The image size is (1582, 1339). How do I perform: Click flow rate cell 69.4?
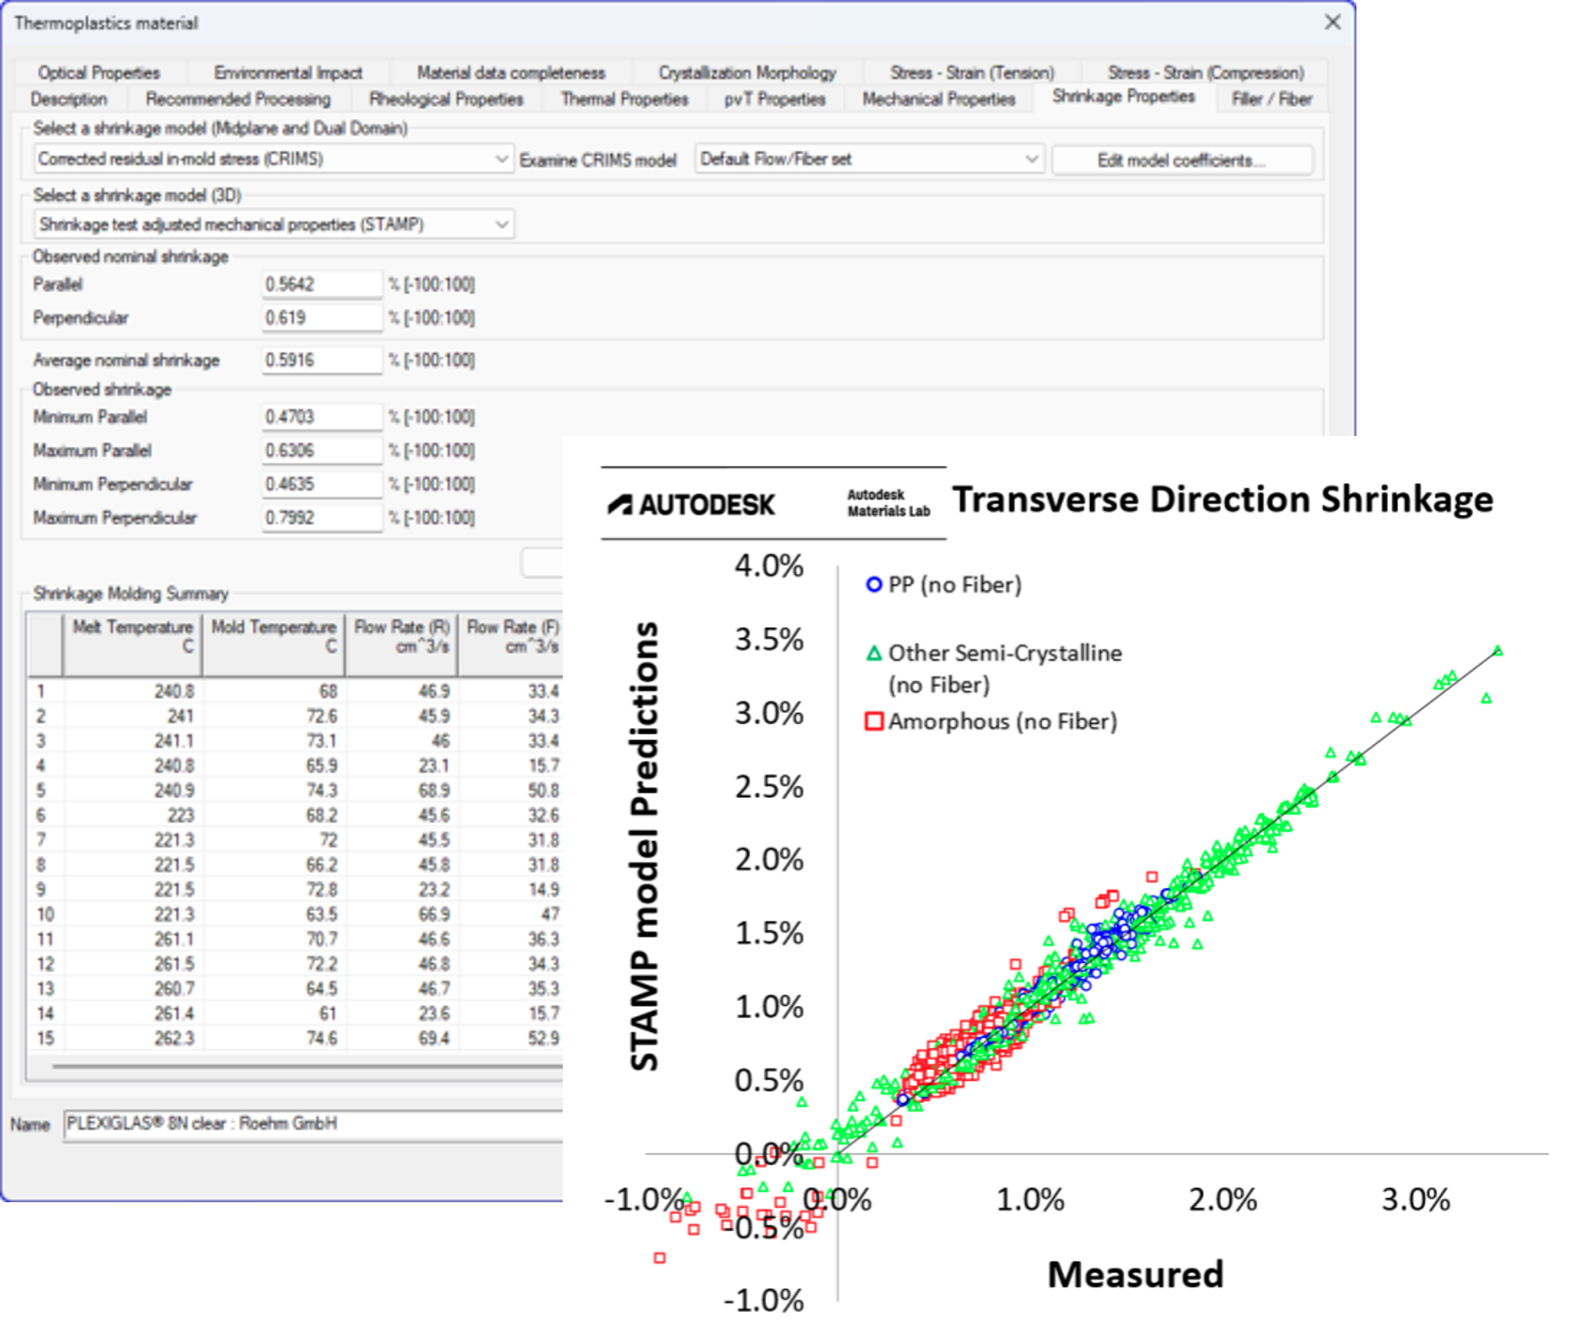tap(401, 1038)
